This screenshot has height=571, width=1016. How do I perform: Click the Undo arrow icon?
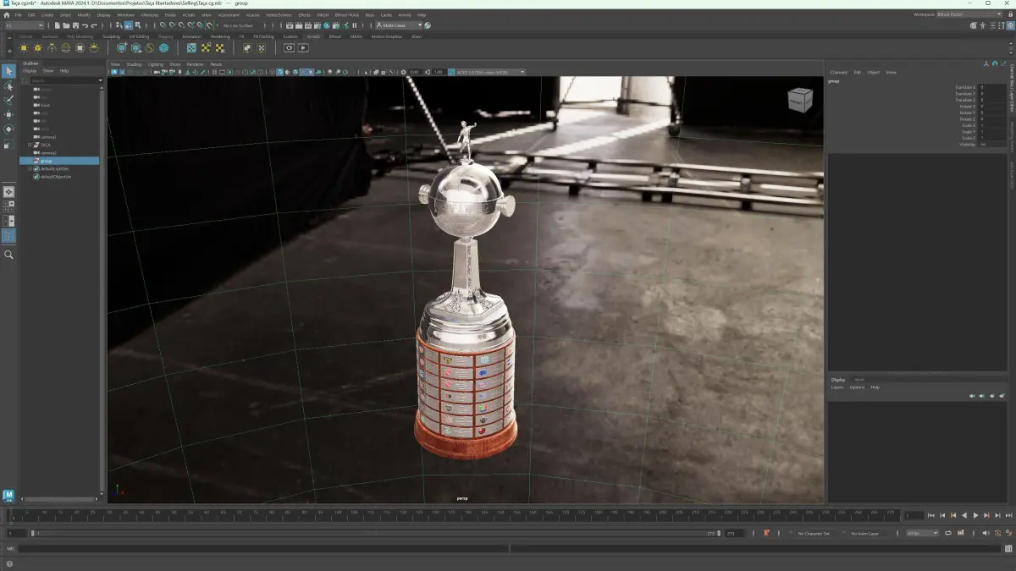(x=86, y=25)
